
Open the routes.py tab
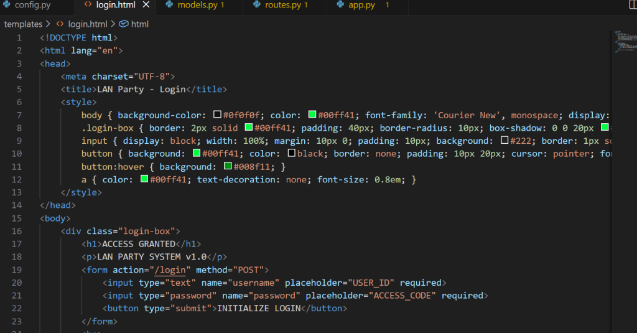[x=283, y=6]
